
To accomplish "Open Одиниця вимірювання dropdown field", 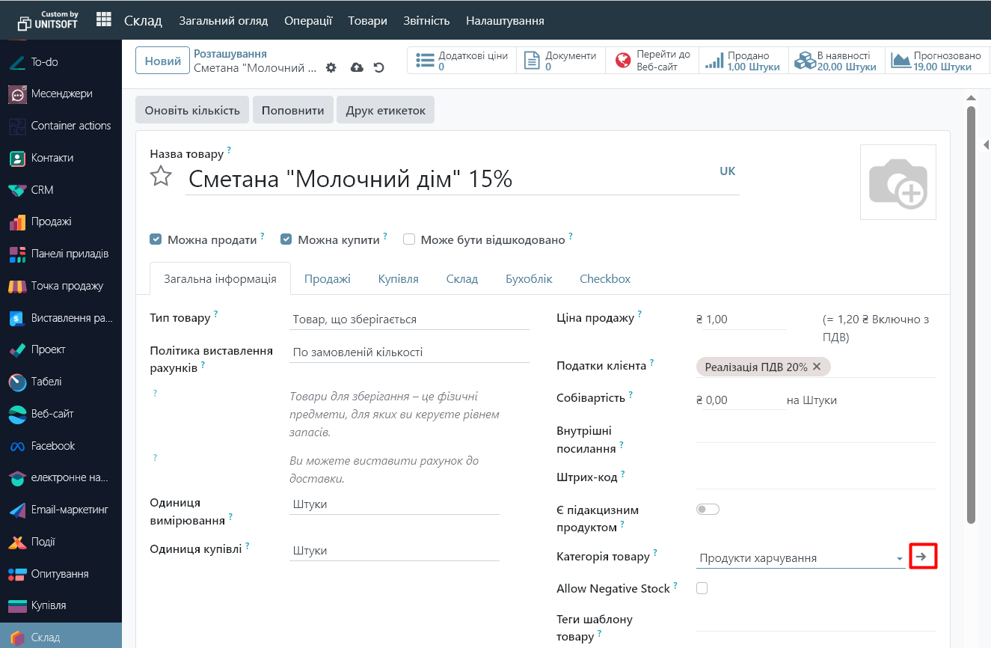I will coord(394,504).
